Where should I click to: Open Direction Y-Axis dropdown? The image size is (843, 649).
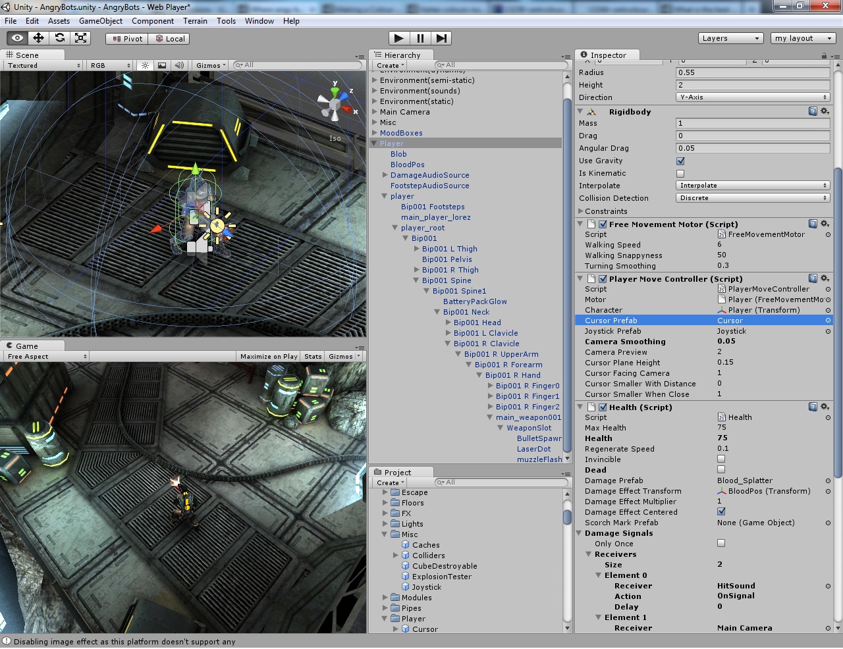pyautogui.click(x=753, y=97)
